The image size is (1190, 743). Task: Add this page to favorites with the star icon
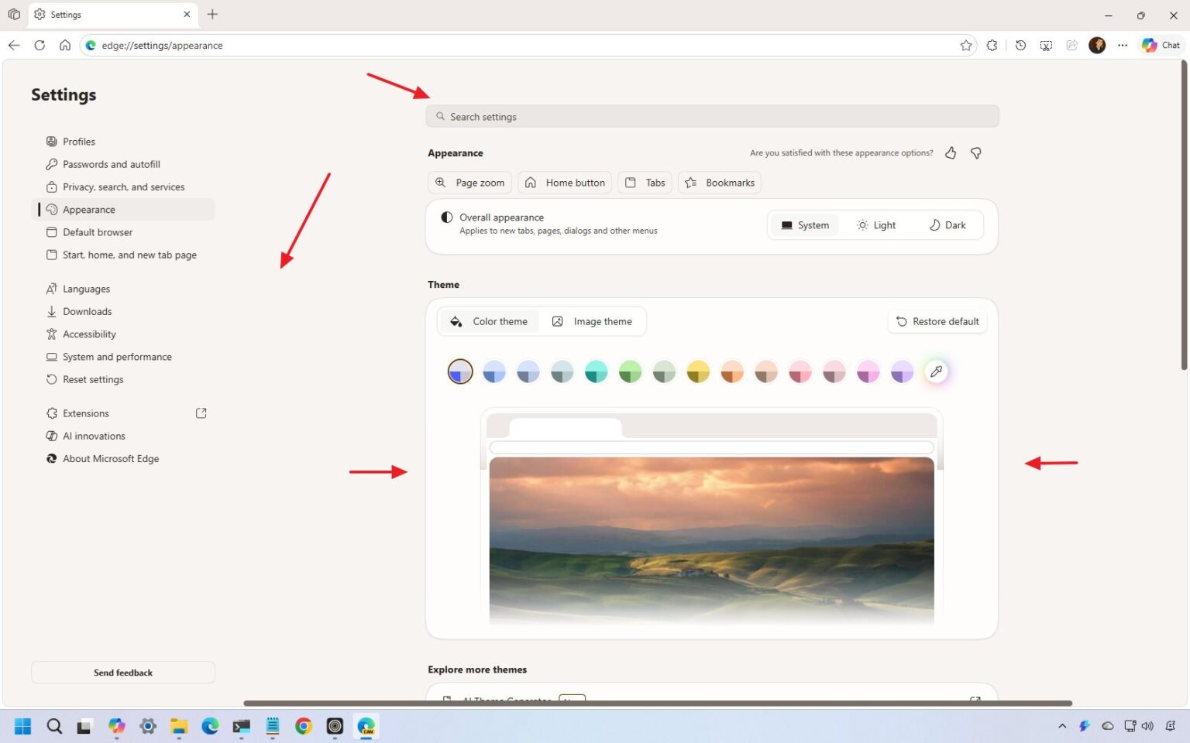[x=966, y=45]
